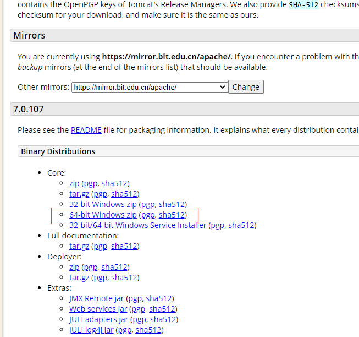Open sha512 for JMX Remote jar

point(159,298)
